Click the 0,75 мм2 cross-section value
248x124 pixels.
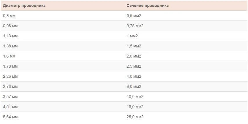coord(135,26)
